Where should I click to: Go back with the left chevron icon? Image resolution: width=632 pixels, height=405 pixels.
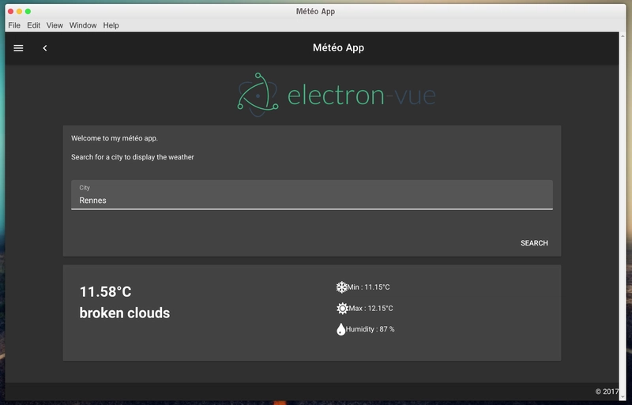45,48
